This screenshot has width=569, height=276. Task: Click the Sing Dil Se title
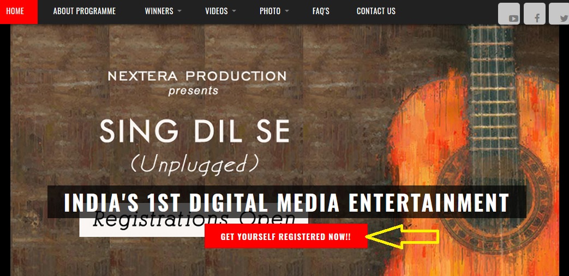[195, 131]
